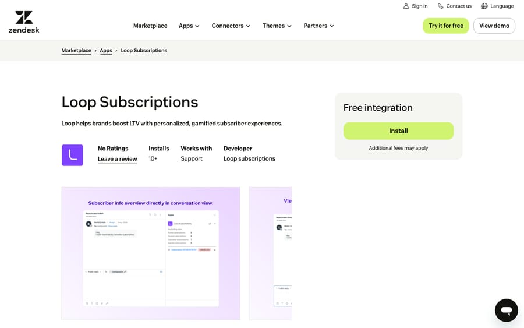This screenshot has width=524, height=328.
Task: Click the Loop Subscriptions page heading
Action: tap(130, 102)
